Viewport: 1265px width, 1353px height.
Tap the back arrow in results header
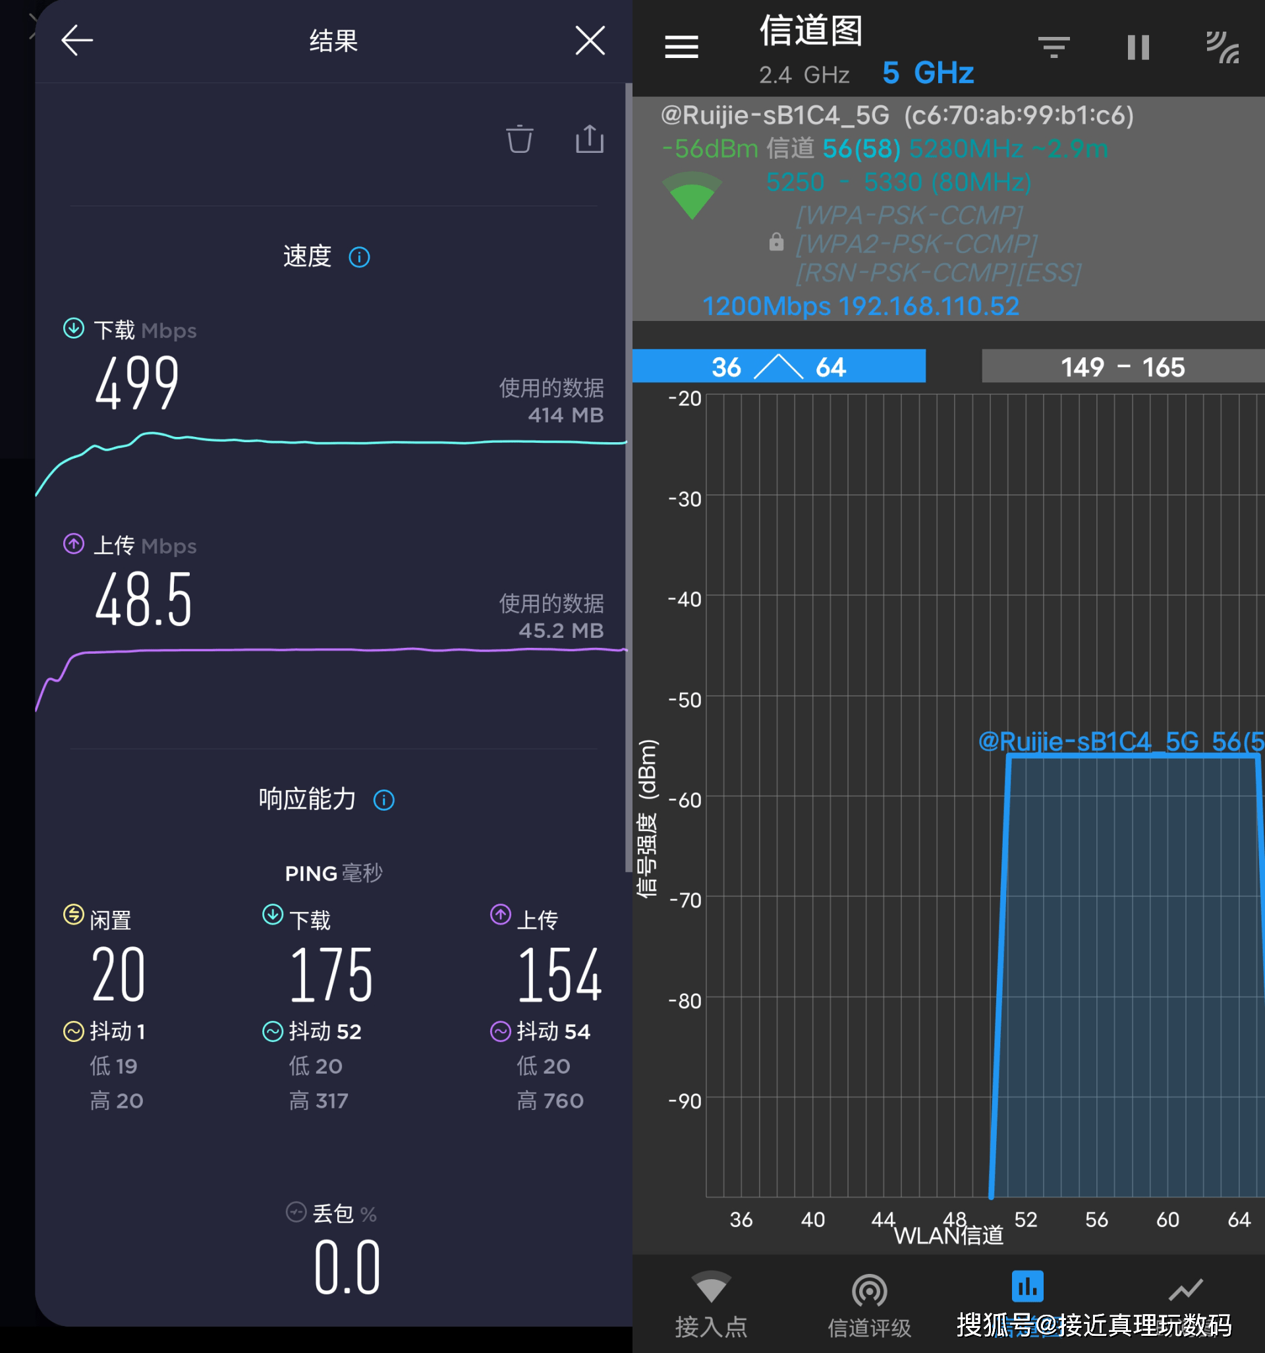pyautogui.click(x=77, y=40)
